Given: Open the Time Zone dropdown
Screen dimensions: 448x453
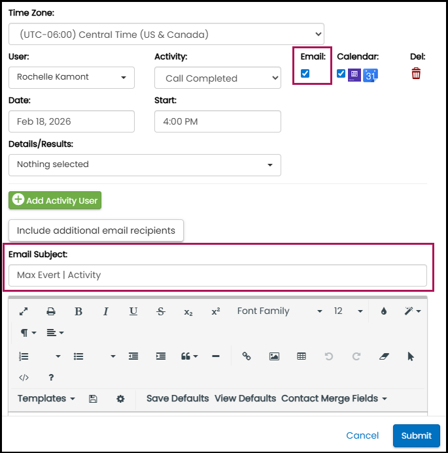Looking at the screenshot, I should (166, 34).
